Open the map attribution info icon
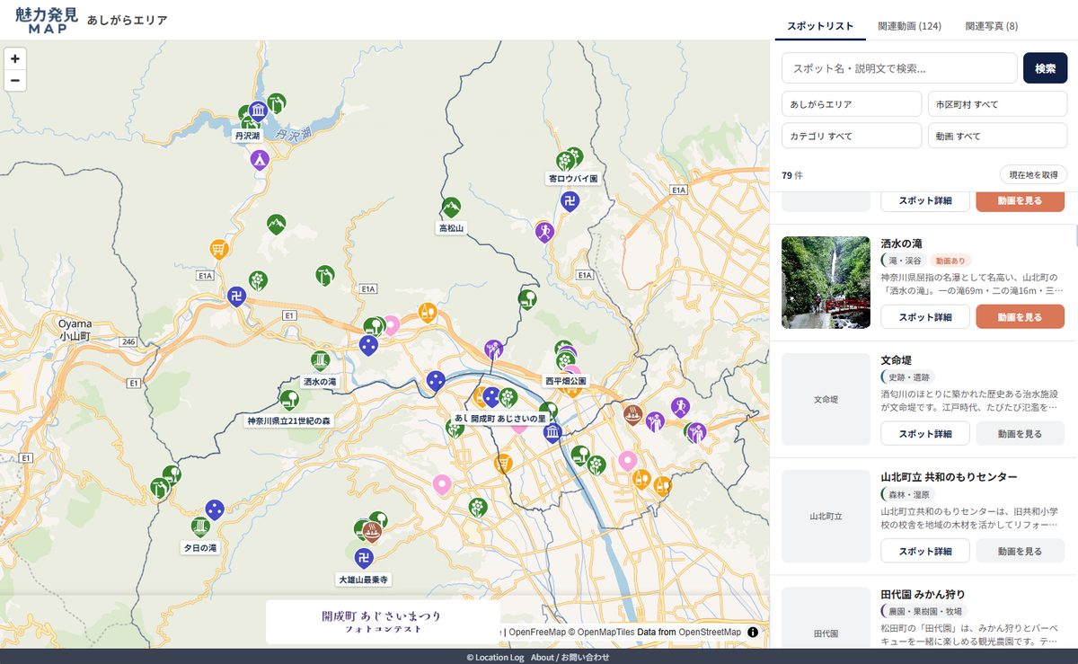The width and height of the screenshot is (1078, 664). coord(753,632)
